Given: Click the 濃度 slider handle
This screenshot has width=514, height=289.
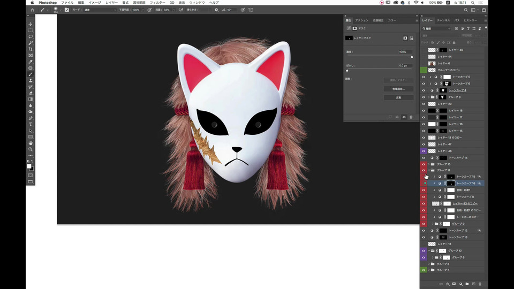Looking at the screenshot, I should tap(412, 56).
